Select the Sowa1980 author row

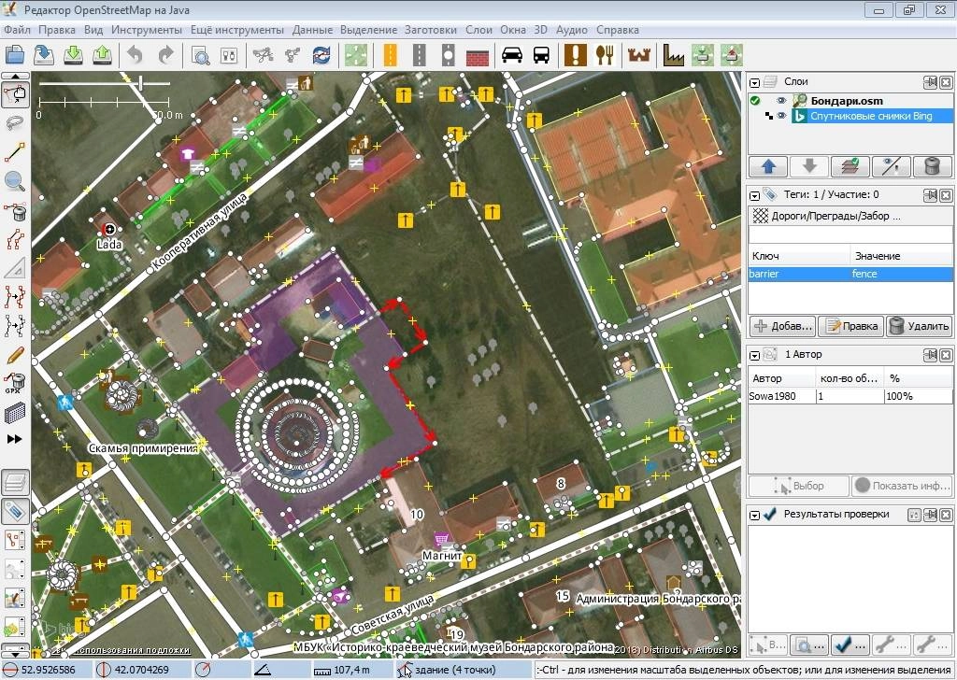850,396
